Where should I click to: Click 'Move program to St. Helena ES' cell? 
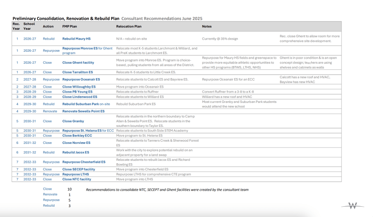139,136
